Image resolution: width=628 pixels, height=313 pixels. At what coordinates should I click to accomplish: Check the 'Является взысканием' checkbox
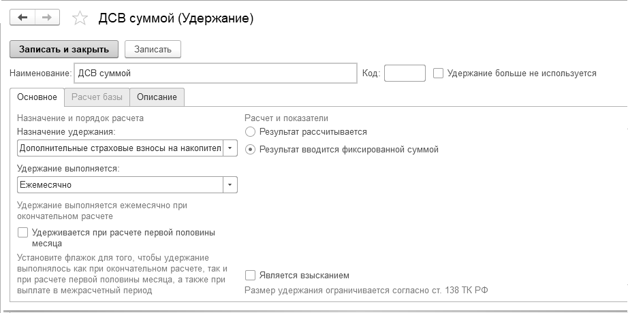pyautogui.click(x=250, y=276)
